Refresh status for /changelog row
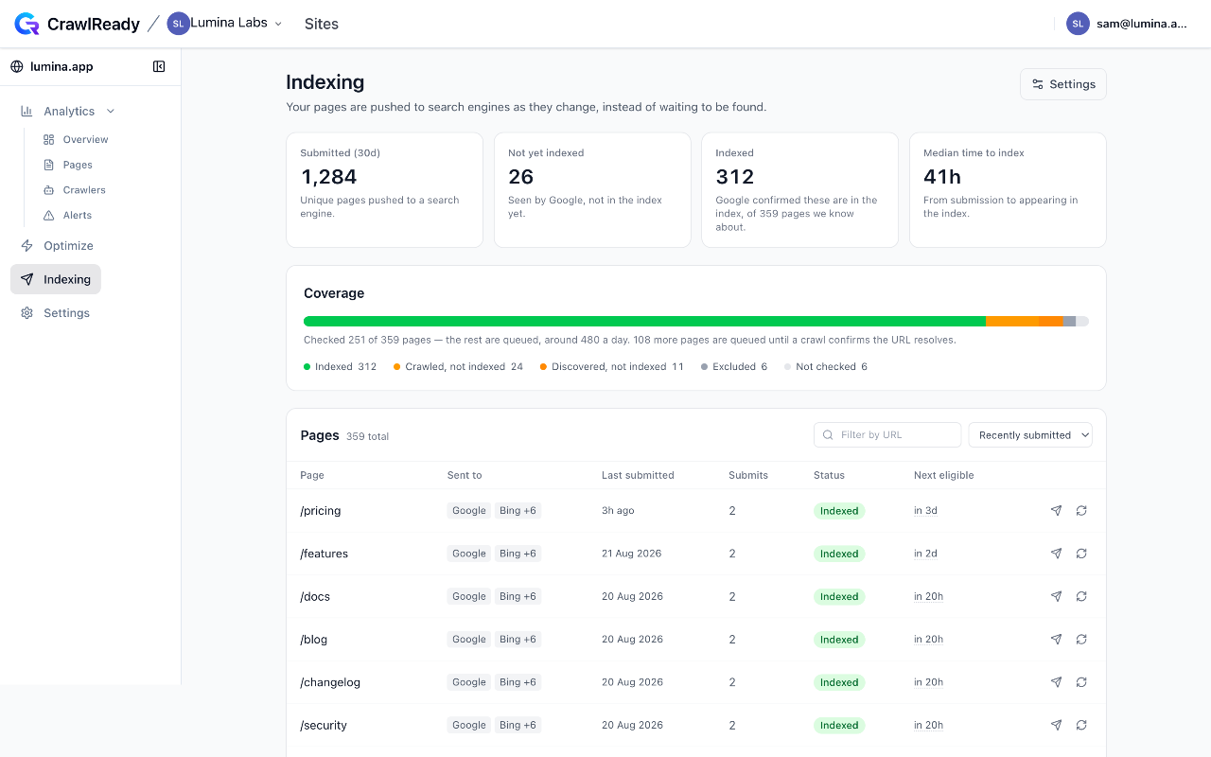 (x=1081, y=682)
